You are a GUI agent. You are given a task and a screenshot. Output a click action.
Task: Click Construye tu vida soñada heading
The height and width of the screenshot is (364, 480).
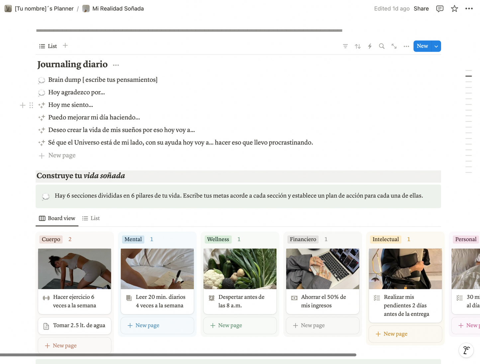81,176
